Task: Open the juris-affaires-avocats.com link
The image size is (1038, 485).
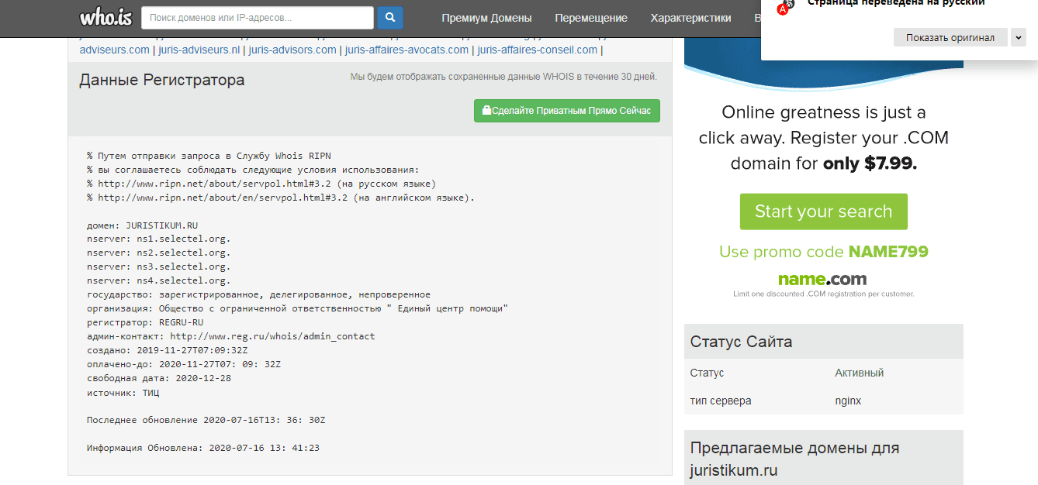Action: pos(407,50)
